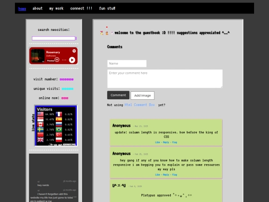Click the online now counter digits
Image resolution: width=269 pixels, height=202 pixels.
coord(65,98)
